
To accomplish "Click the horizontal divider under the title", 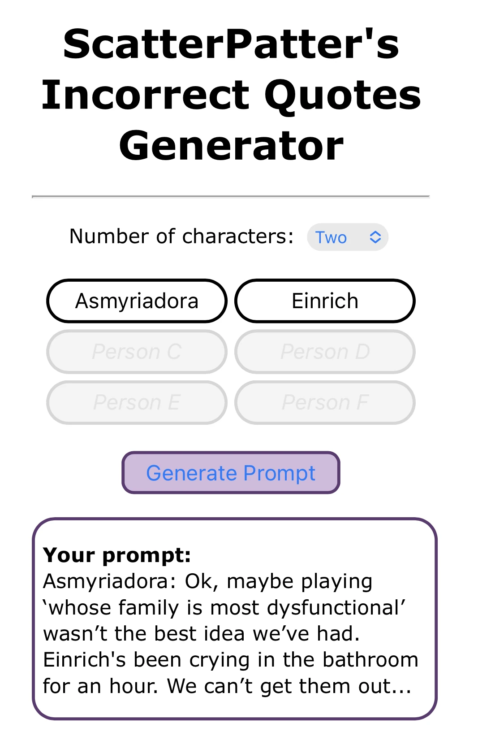I will [x=231, y=196].
